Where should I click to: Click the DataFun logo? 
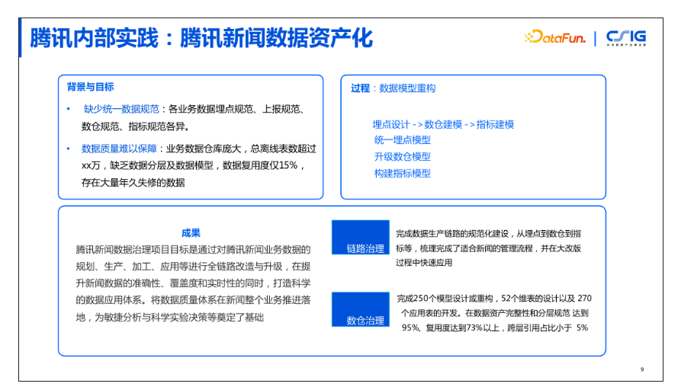tap(554, 37)
